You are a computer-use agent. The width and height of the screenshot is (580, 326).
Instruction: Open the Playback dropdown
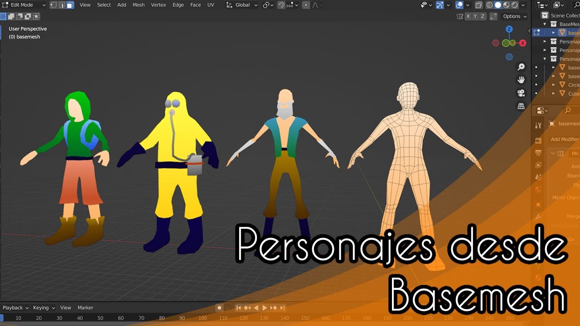point(15,307)
